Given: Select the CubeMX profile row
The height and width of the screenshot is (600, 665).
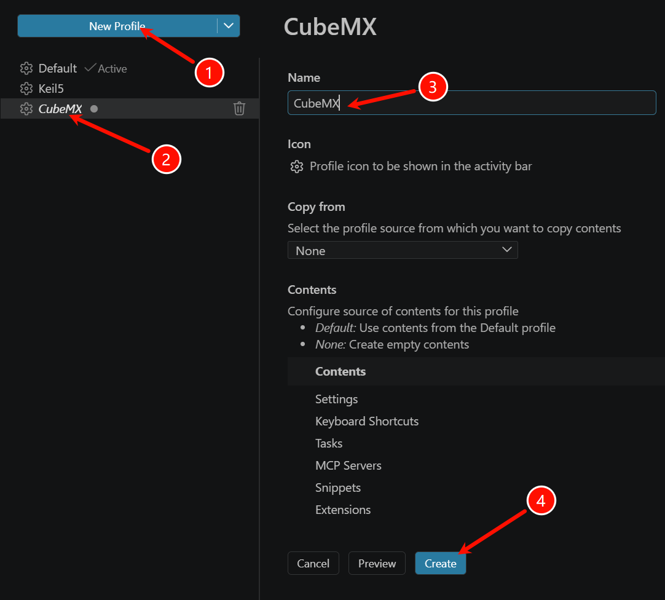Looking at the screenshot, I should 130,109.
